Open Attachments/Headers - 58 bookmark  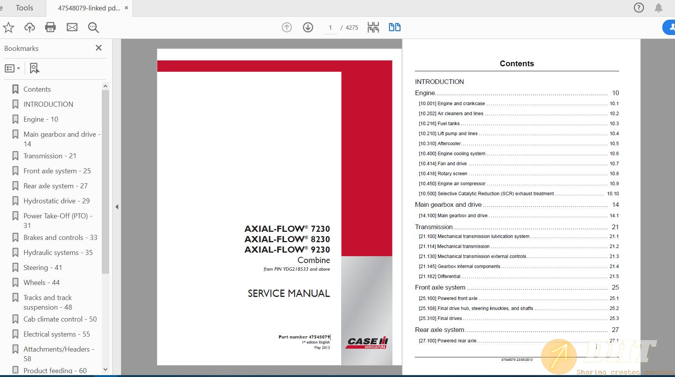coord(59,354)
